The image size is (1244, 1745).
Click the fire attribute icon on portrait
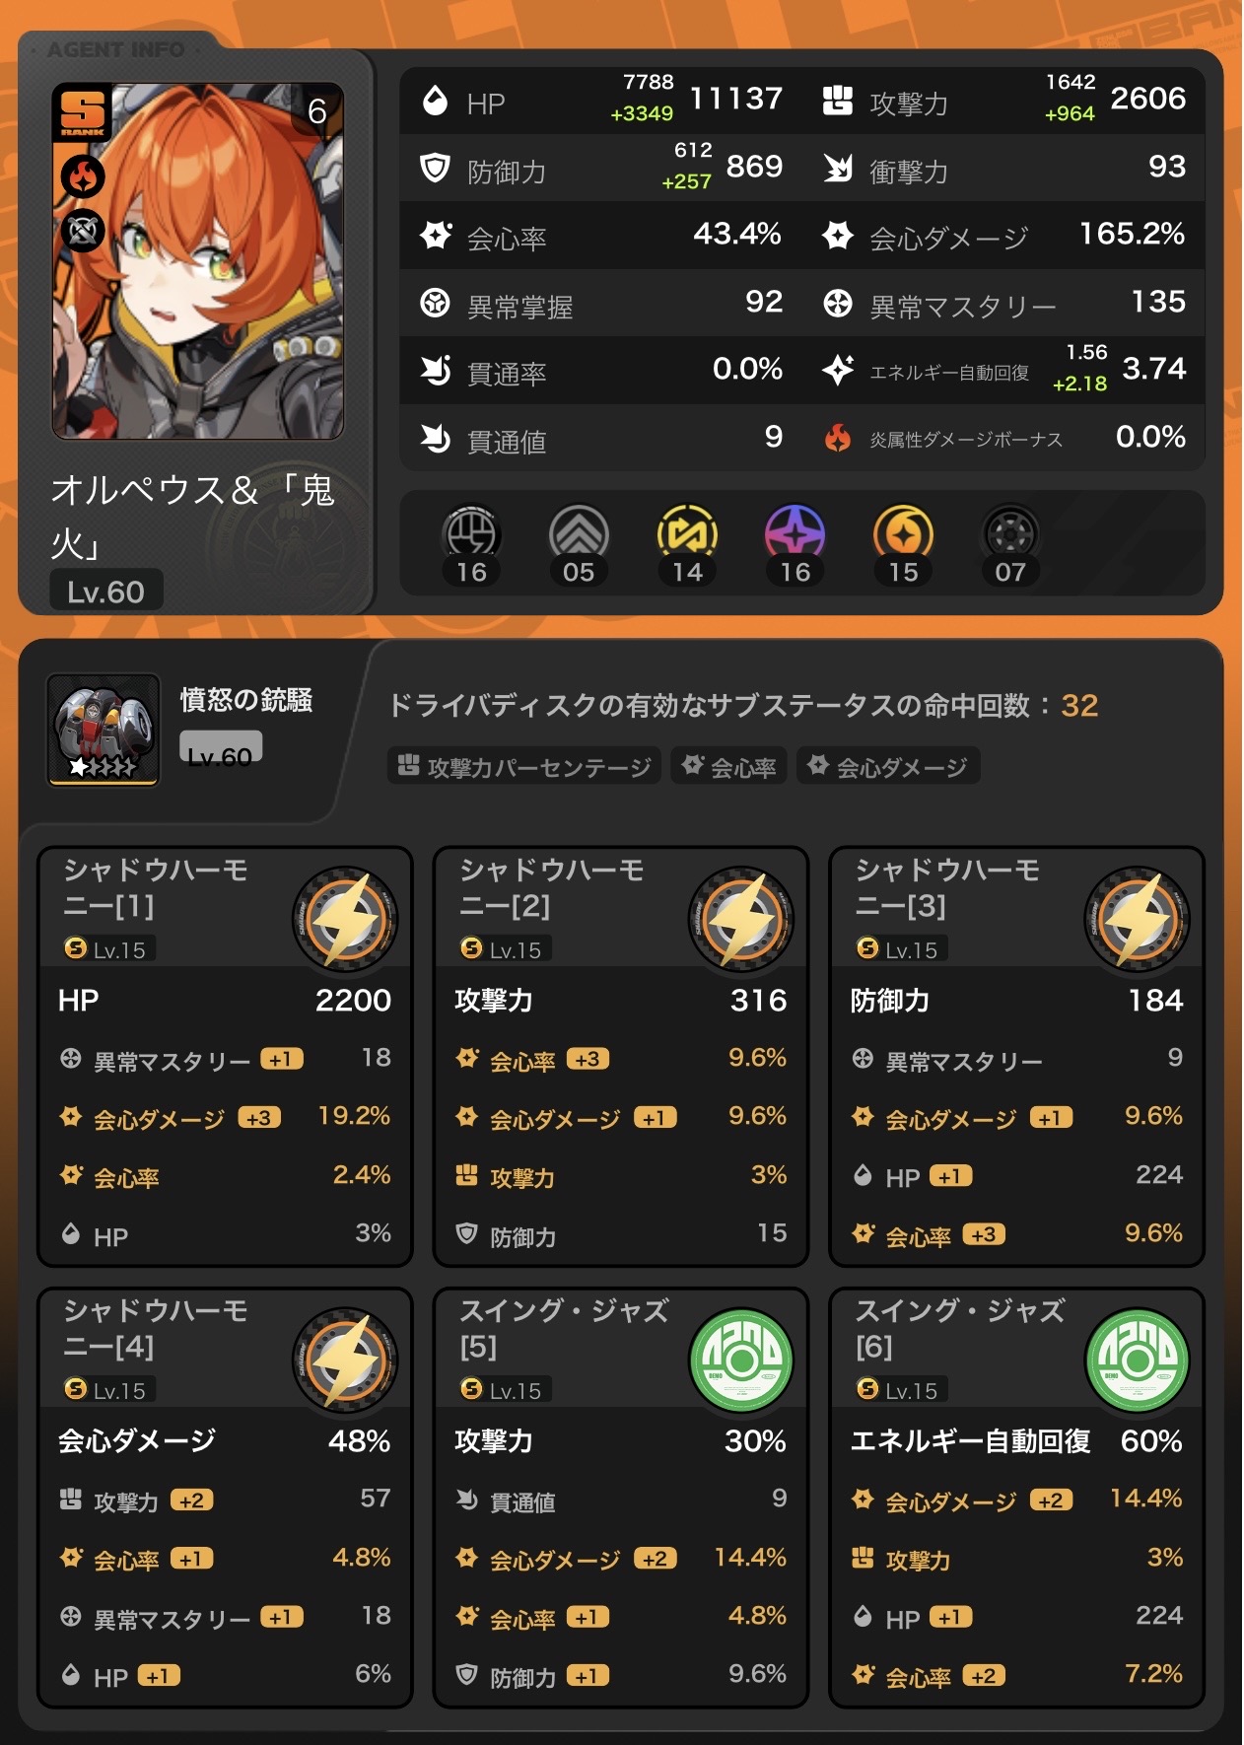coord(84,177)
